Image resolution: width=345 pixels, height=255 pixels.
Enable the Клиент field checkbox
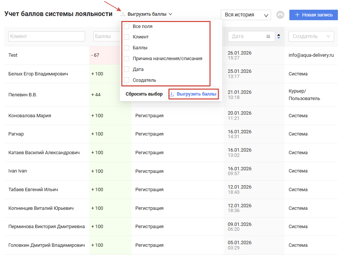pos(127,37)
